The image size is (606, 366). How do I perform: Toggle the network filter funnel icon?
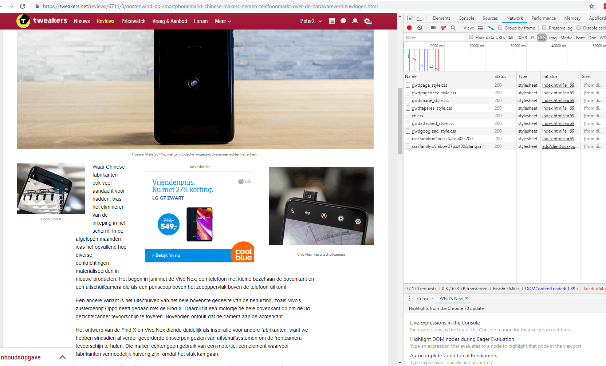tap(443, 28)
